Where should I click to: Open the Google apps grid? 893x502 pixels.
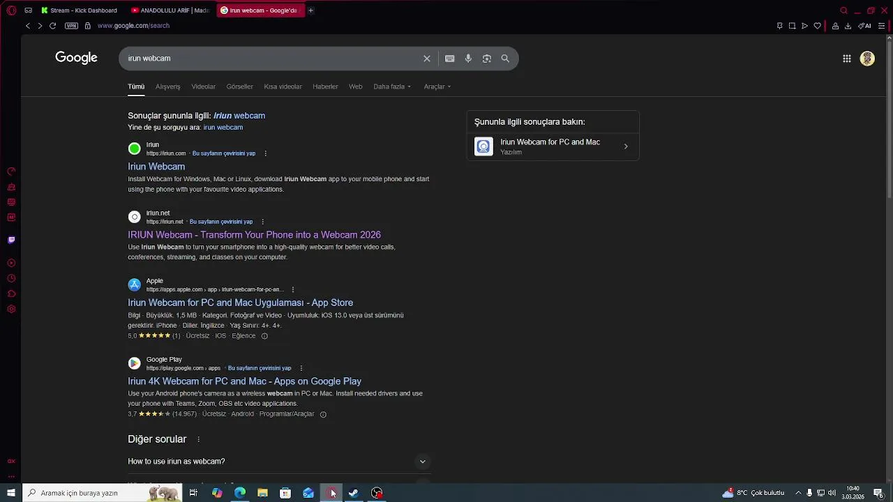point(847,59)
